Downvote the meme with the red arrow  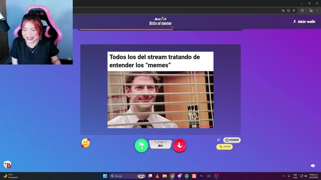tap(180, 145)
